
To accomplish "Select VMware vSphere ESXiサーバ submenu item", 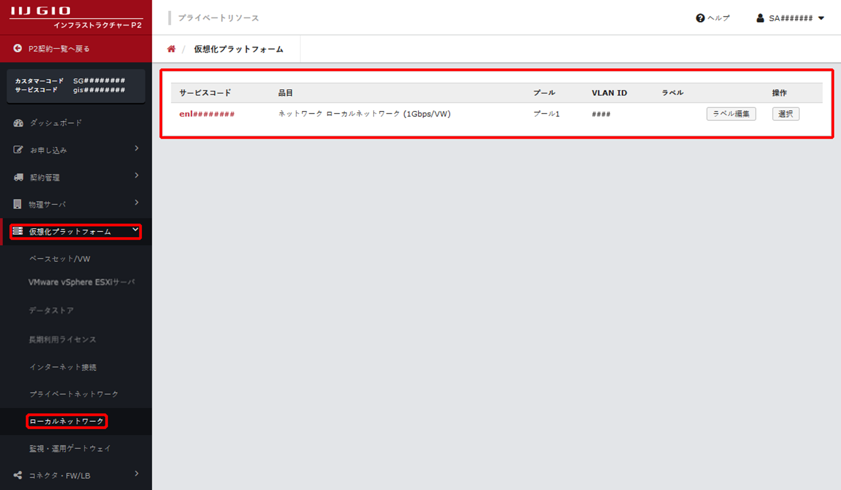I will [x=82, y=282].
